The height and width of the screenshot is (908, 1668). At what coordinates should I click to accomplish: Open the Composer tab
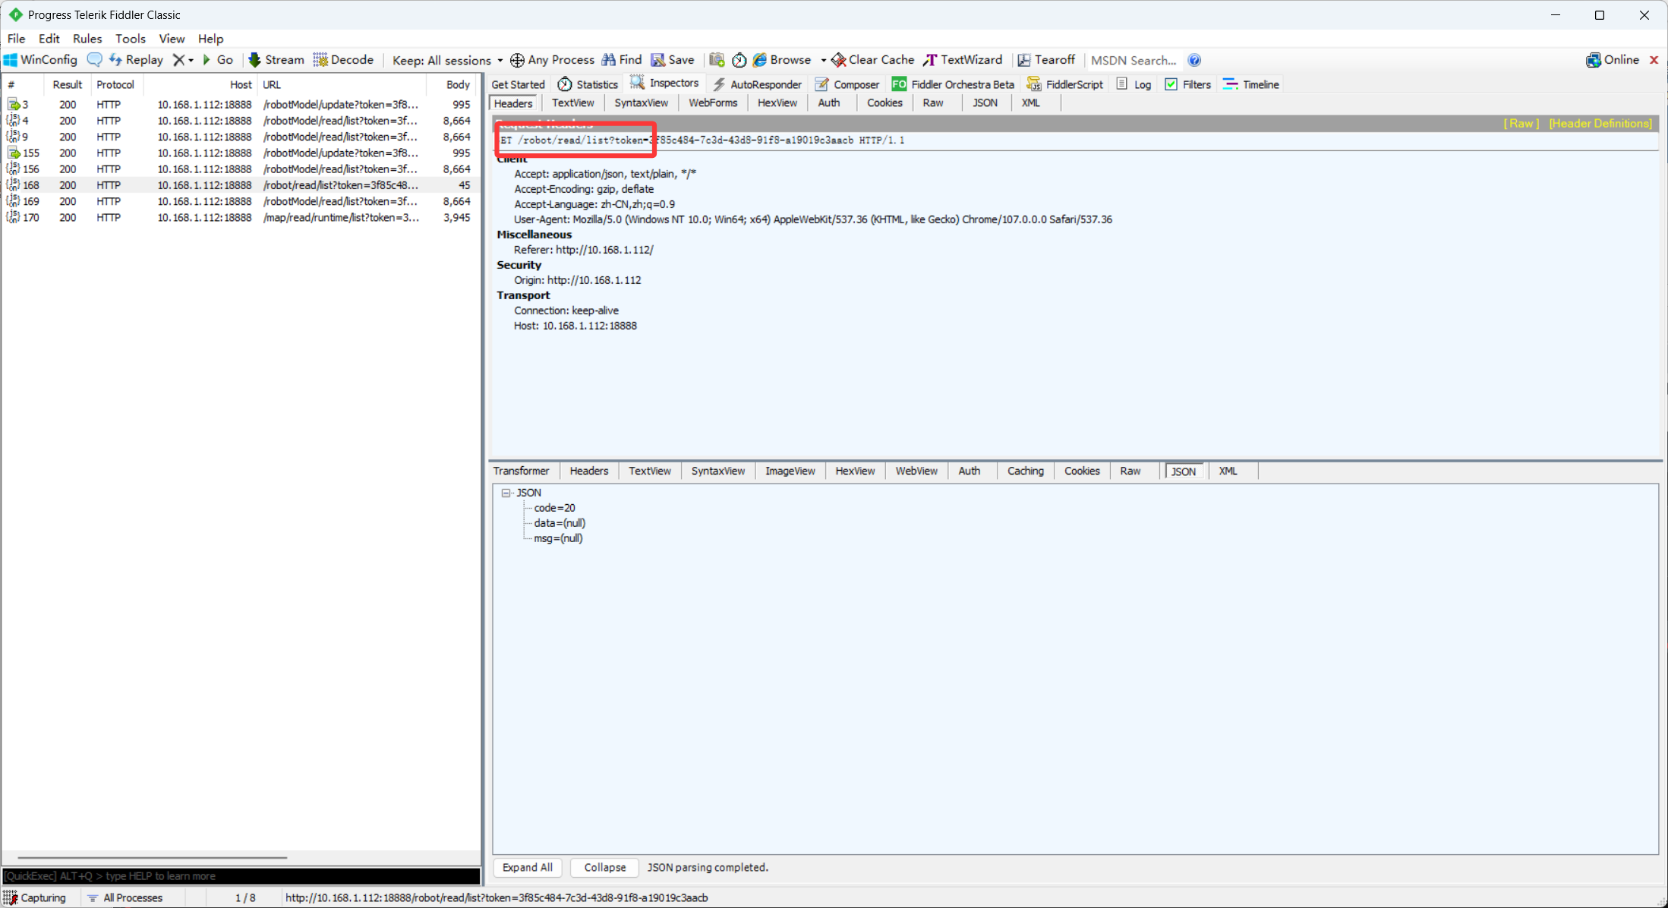pyautogui.click(x=847, y=84)
